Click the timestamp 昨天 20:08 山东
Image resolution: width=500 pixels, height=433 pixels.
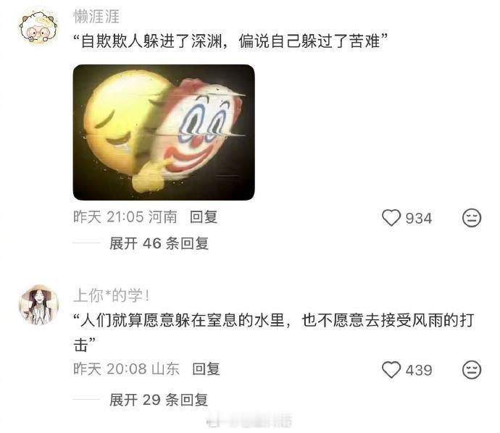pos(127,369)
